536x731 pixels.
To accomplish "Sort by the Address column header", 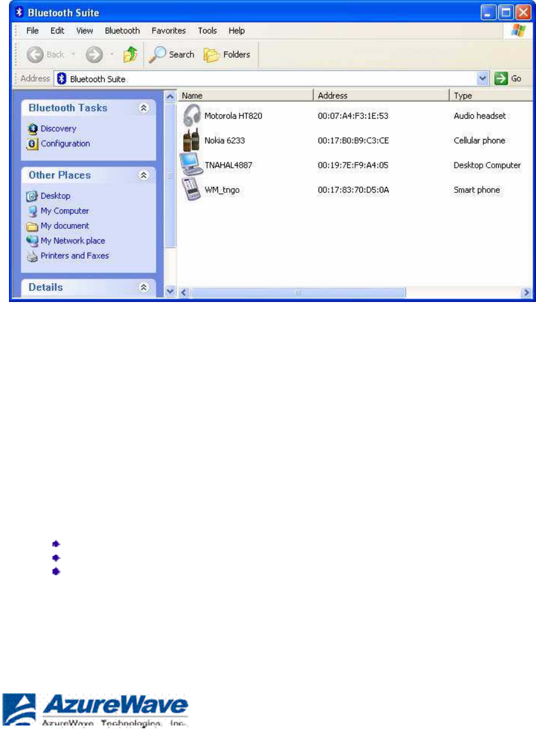I will point(381,95).
